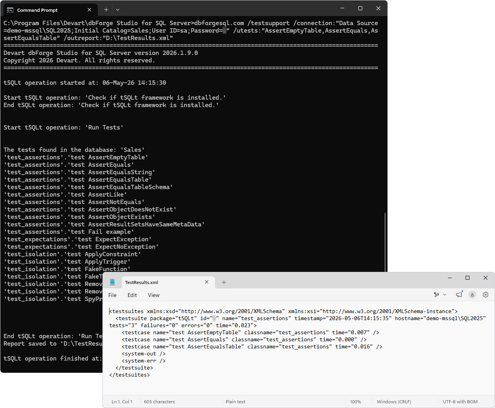Add a new tab in Notepad
The width and height of the screenshot is (495, 408).
click(224, 282)
